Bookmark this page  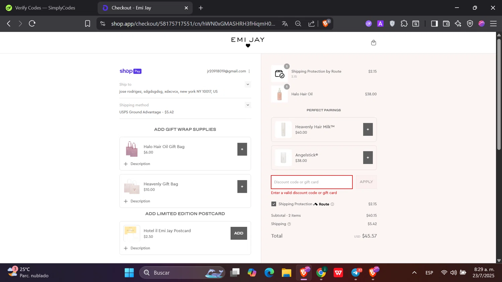click(x=87, y=23)
